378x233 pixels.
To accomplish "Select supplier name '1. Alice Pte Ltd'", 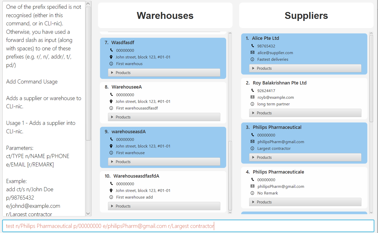I will 262,38.
